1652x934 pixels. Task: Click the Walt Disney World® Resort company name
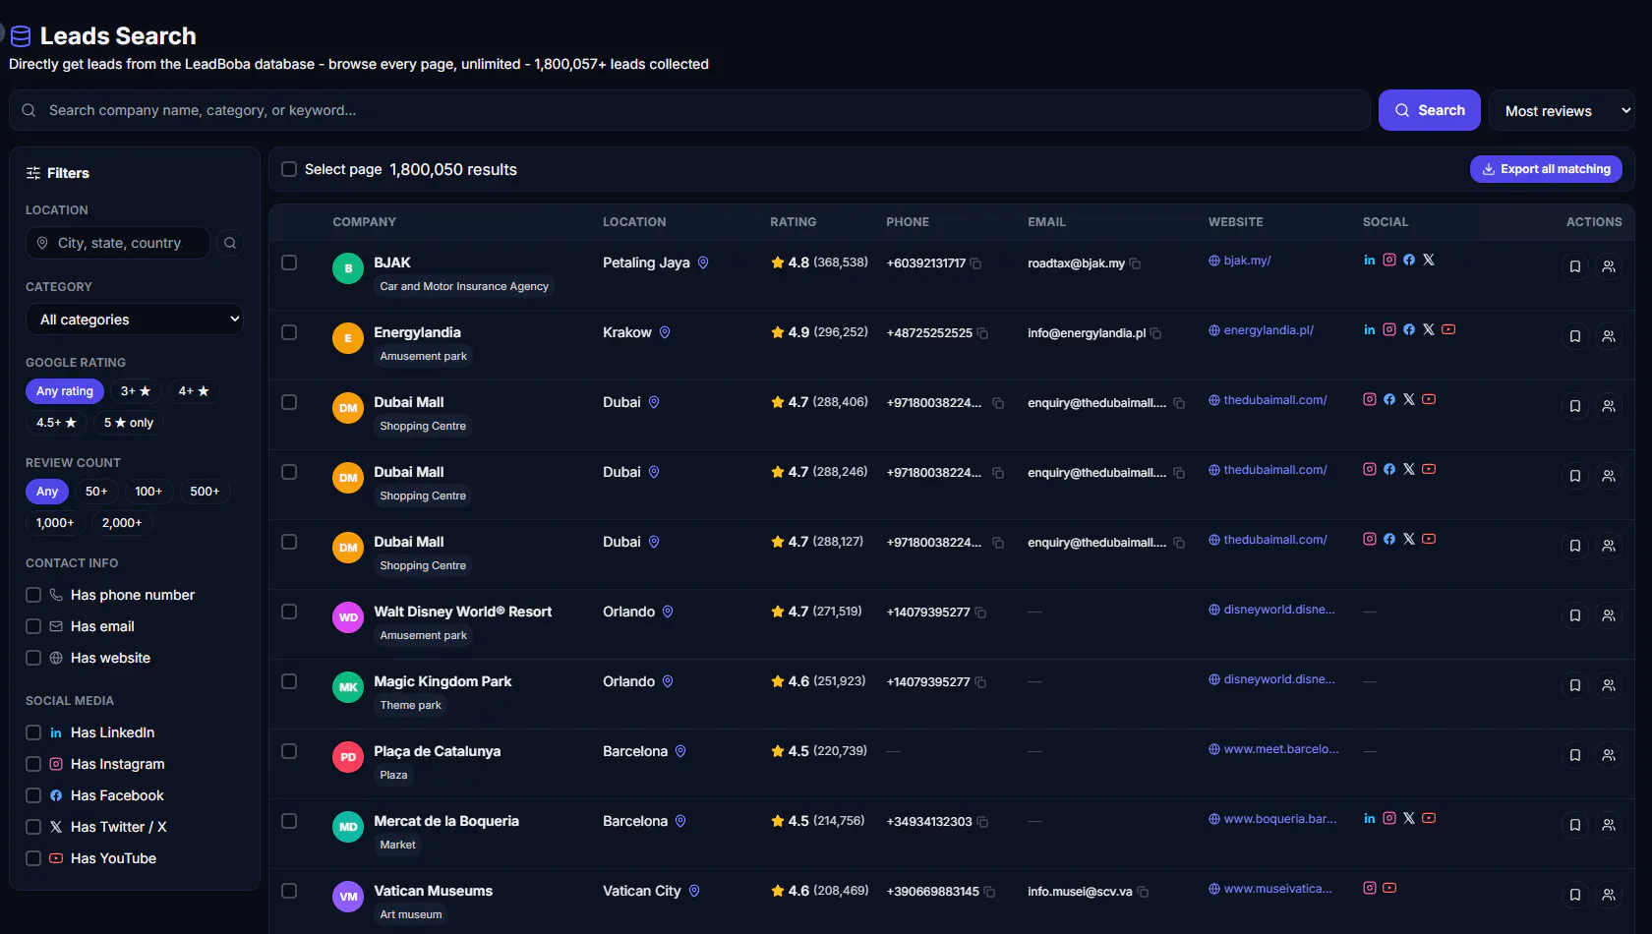pyautogui.click(x=463, y=612)
